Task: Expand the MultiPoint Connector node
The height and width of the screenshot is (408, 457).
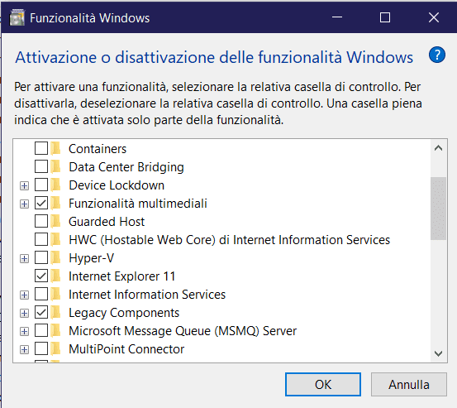Action: click(24, 349)
